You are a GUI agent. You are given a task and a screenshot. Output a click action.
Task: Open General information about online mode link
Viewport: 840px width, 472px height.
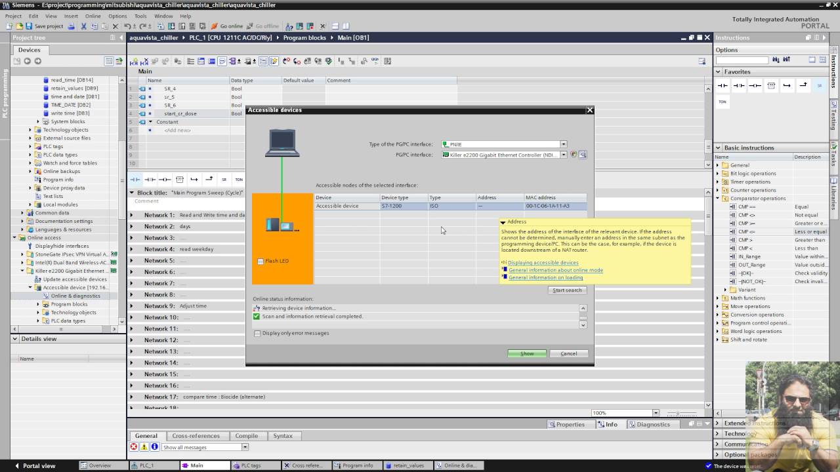point(556,270)
